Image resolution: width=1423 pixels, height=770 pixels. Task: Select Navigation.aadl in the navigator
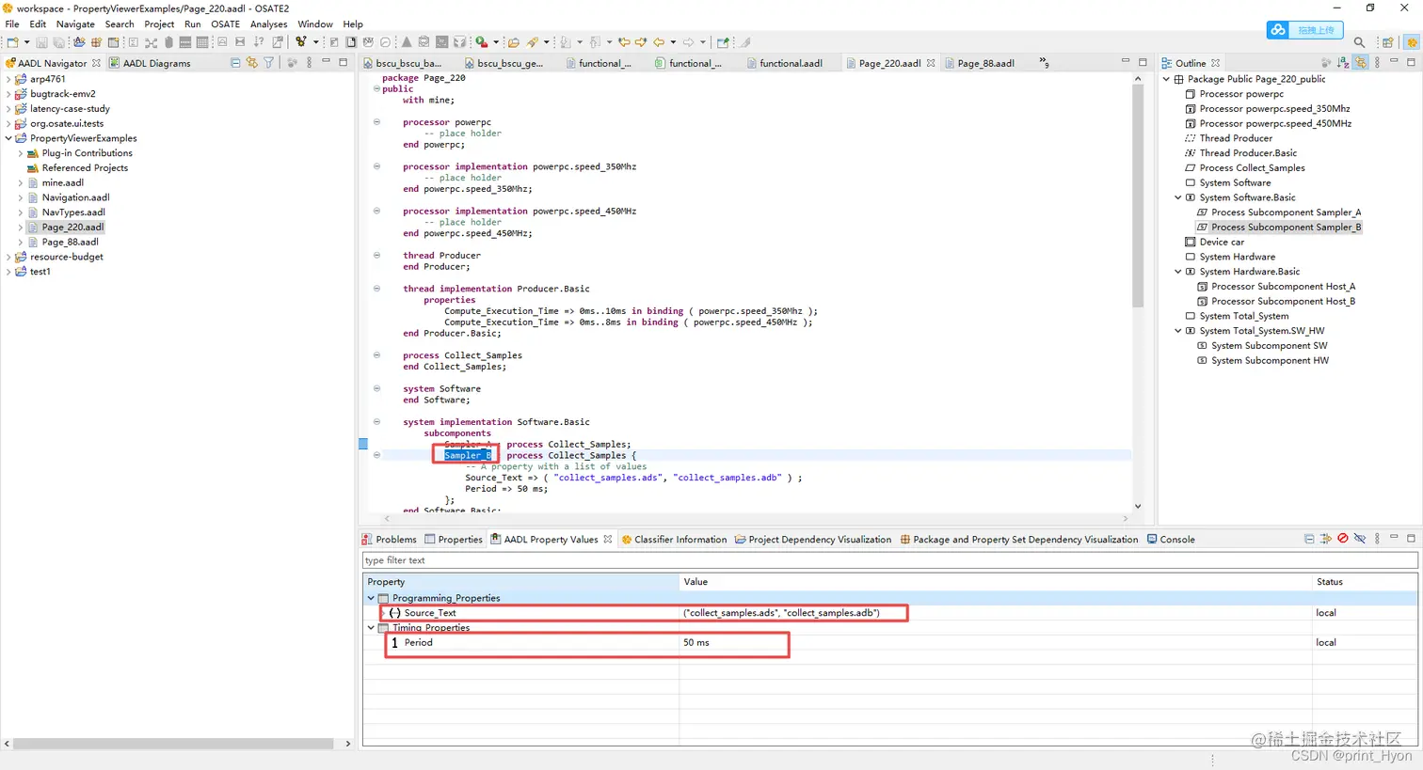[x=75, y=197]
